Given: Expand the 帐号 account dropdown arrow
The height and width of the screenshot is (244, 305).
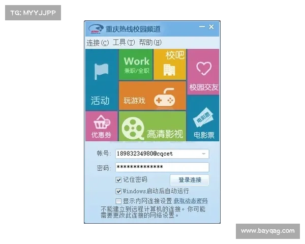Looking at the screenshot, I should pos(204,154).
